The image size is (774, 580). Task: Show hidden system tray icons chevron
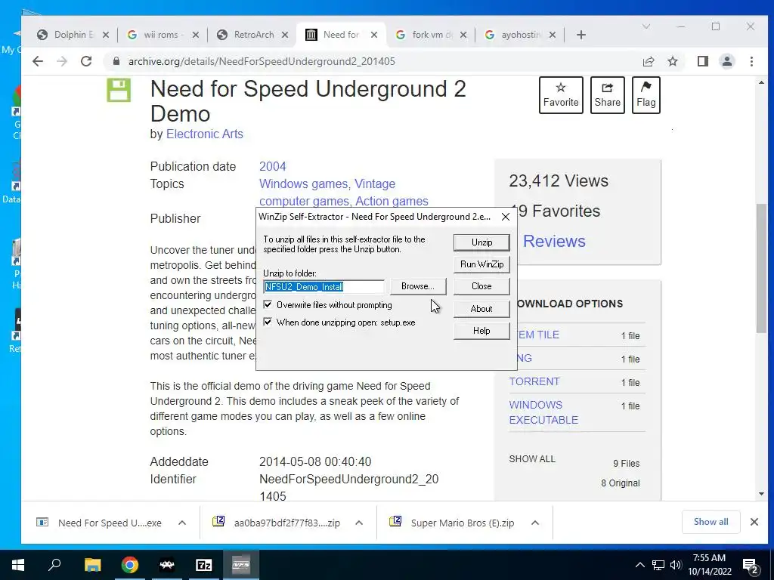click(639, 565)
